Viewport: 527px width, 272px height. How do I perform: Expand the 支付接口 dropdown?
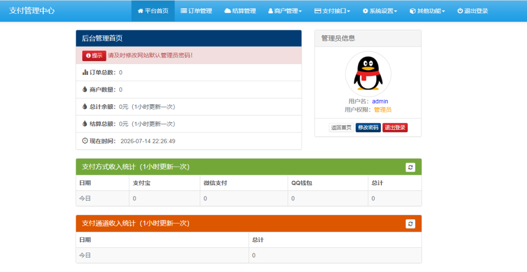pos(332,11)
